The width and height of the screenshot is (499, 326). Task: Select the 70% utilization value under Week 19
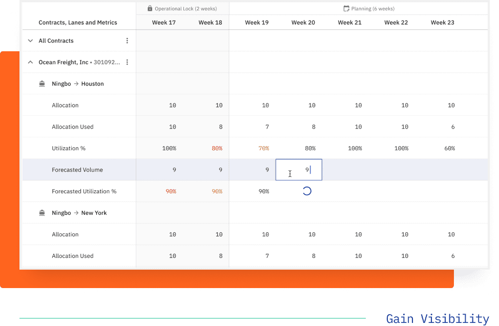[x=263, y=148]
